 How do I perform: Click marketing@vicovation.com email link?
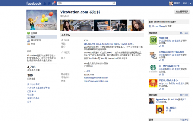[x=96, y=78]
